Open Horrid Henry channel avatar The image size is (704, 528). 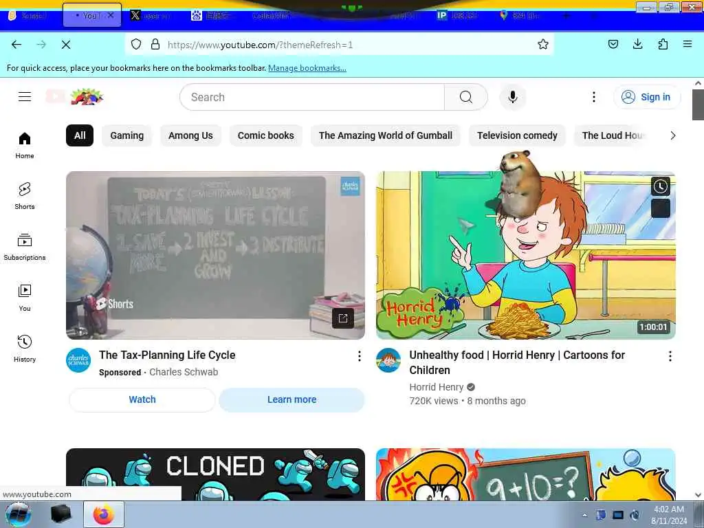coord(388,360)
